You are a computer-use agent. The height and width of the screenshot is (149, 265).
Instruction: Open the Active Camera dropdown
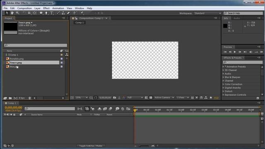(x=164, y=98)
